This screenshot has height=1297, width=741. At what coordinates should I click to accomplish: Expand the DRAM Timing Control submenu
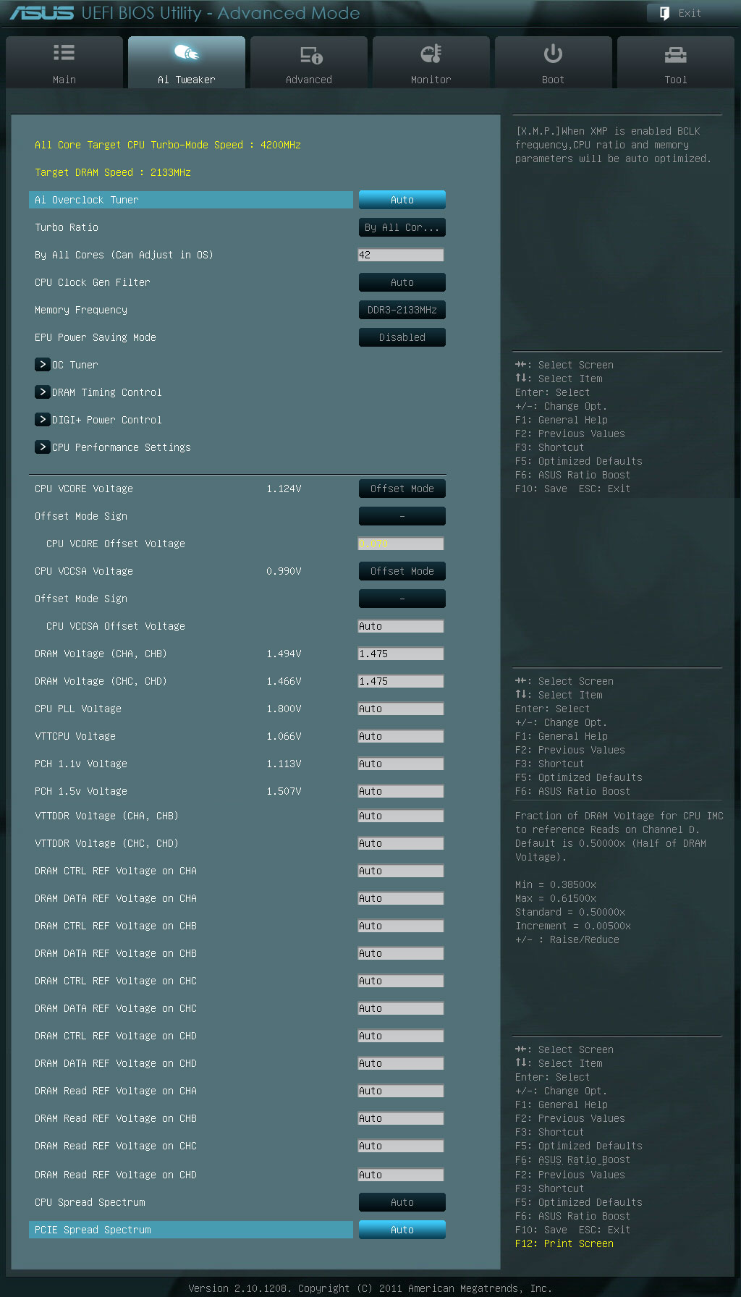(43, 392)
